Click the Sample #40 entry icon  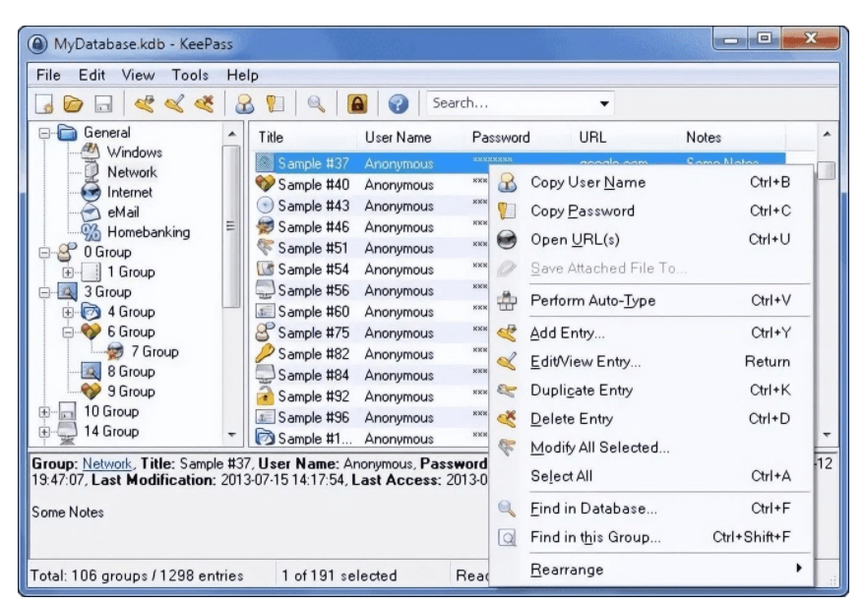pos(266,184)
